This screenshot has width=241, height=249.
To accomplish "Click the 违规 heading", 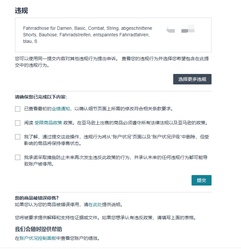I will coord(22,11).
